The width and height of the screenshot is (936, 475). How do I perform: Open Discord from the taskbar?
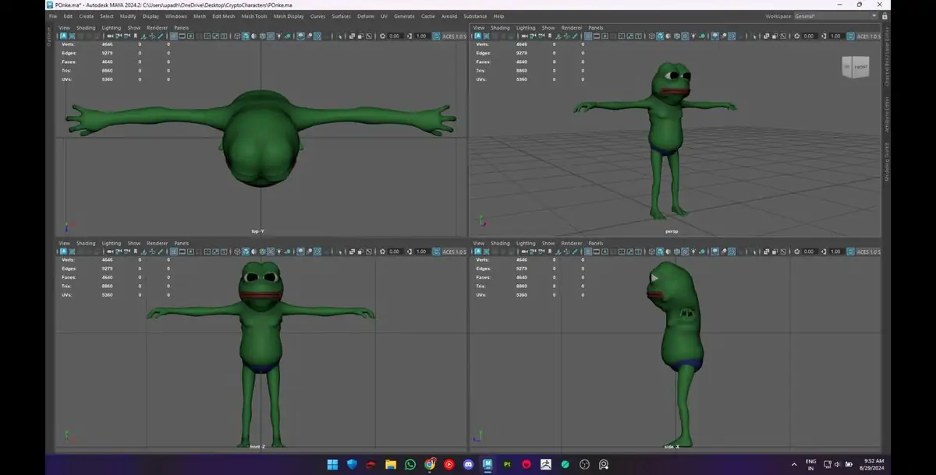pos(468,465)
